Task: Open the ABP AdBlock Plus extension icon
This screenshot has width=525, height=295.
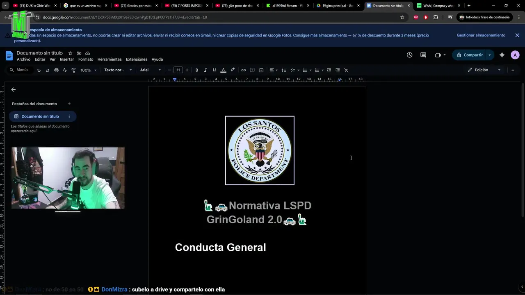Action: click(x=416, y=17)
